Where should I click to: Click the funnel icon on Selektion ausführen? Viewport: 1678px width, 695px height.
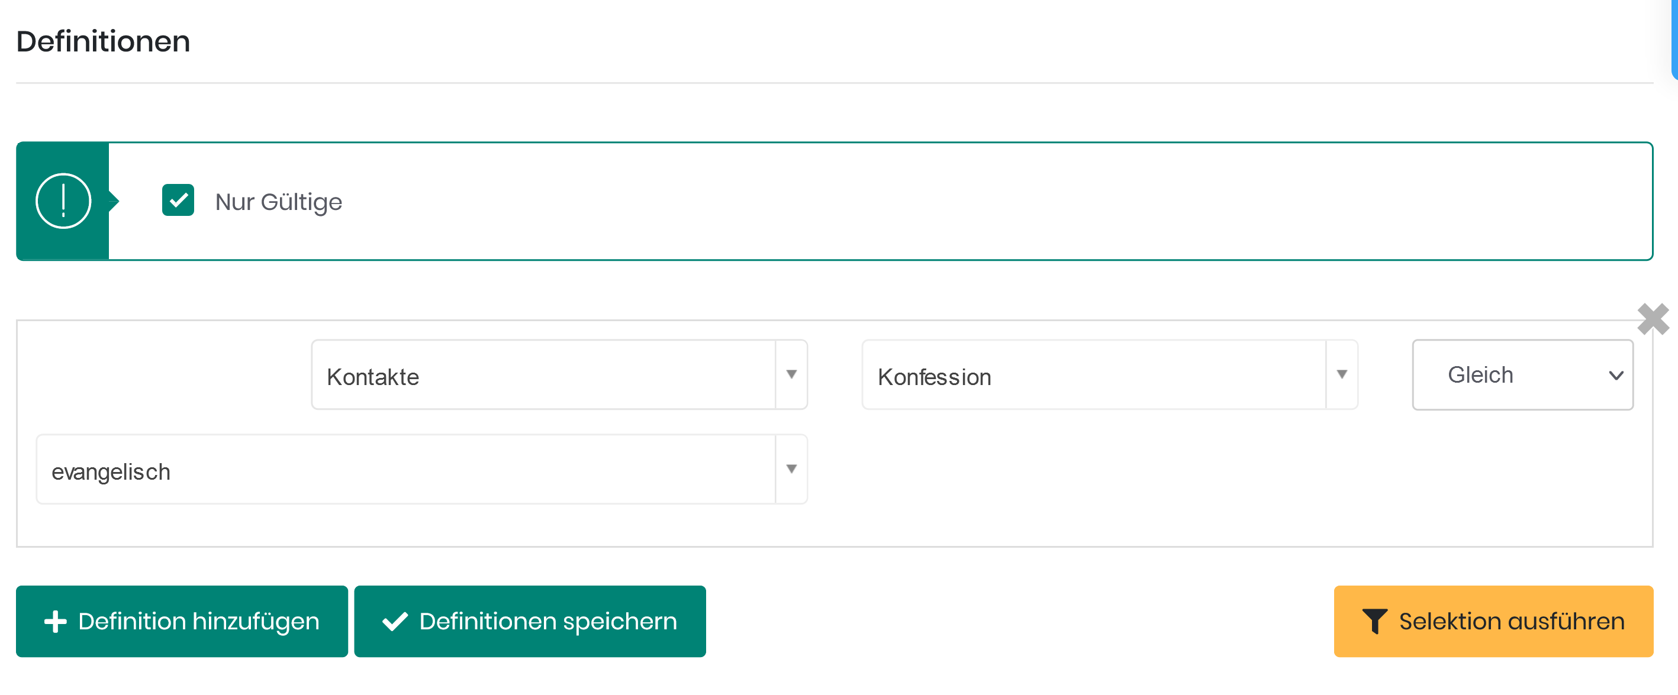1374,622
